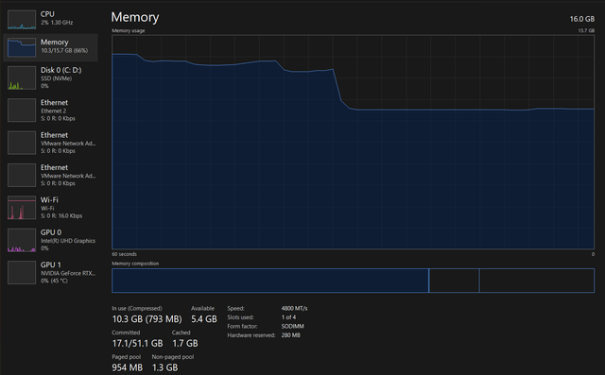
Task: Click the Paged pool label
Action: pyautogui.click(x=126, y=357)
